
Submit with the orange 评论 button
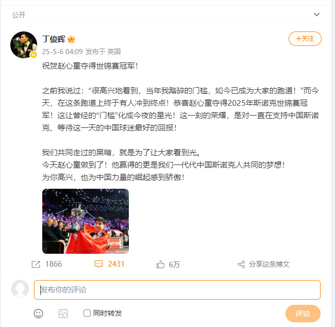pyautogui.click(x=303, y=314)
